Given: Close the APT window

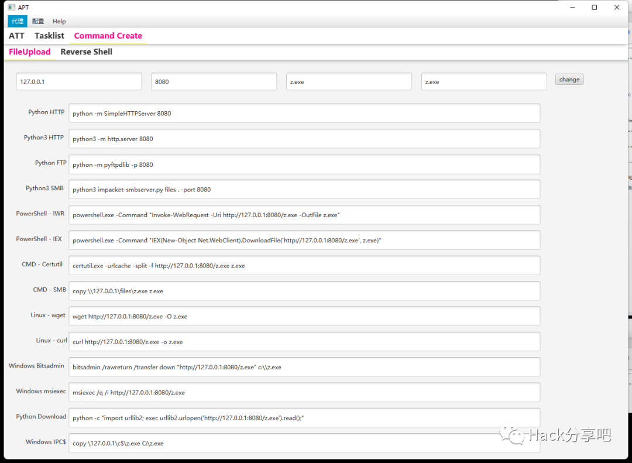Looking at the screenshot, I should tap(617, 7).
